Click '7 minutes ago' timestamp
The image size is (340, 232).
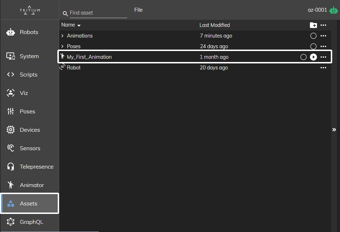point(216,36)
